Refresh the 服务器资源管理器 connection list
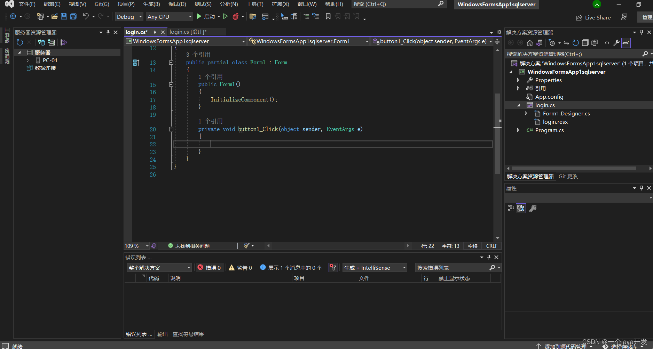Screen dimensions: 653x349 point(19,42)
